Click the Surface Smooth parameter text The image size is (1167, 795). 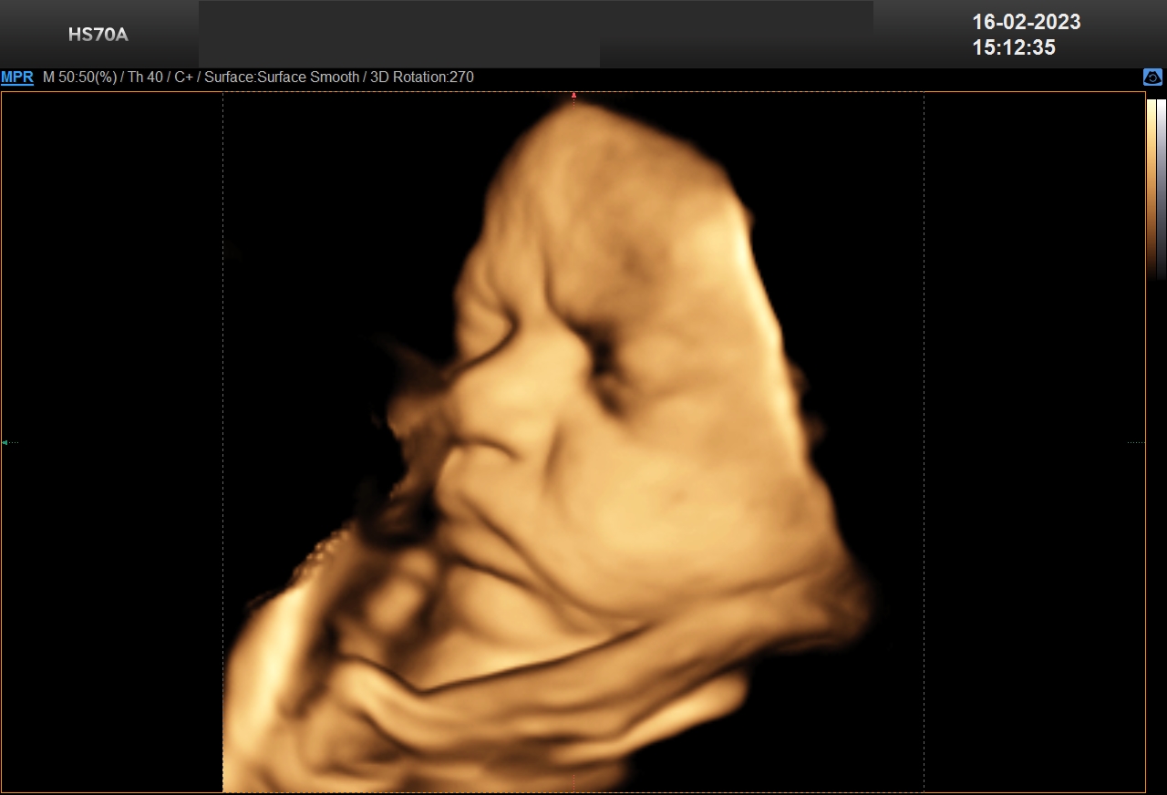coord(282,77)
